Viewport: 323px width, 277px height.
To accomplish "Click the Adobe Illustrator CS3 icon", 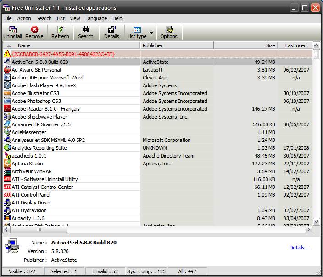I will (x=7, y=93).
